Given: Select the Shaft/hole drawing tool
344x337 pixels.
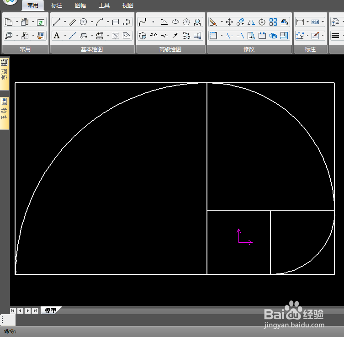Looking at the screenshot, I should click(197, 36).
